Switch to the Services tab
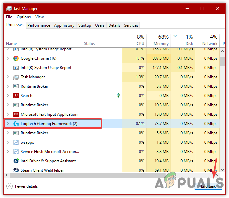This screenshot has width=229, height=198. [131, 25]
